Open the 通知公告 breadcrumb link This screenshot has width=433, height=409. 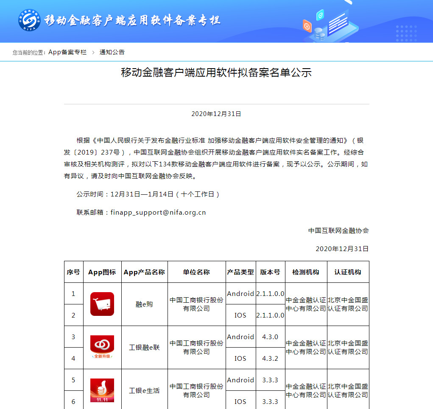tap(112, 52)
